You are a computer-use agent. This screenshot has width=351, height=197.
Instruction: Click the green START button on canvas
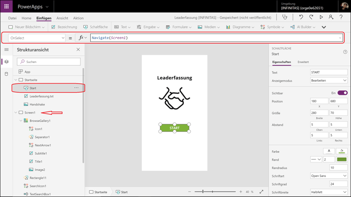click(x=175, y=128)
